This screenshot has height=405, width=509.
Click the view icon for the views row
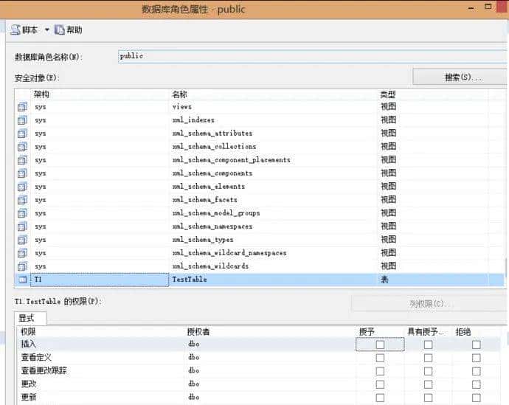coord(22,106)
